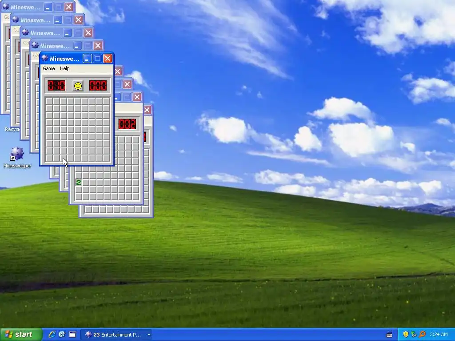Screen dimensions: 455x341
Task: Click the mine icon in front window title bar
Action: click(45, 59)
